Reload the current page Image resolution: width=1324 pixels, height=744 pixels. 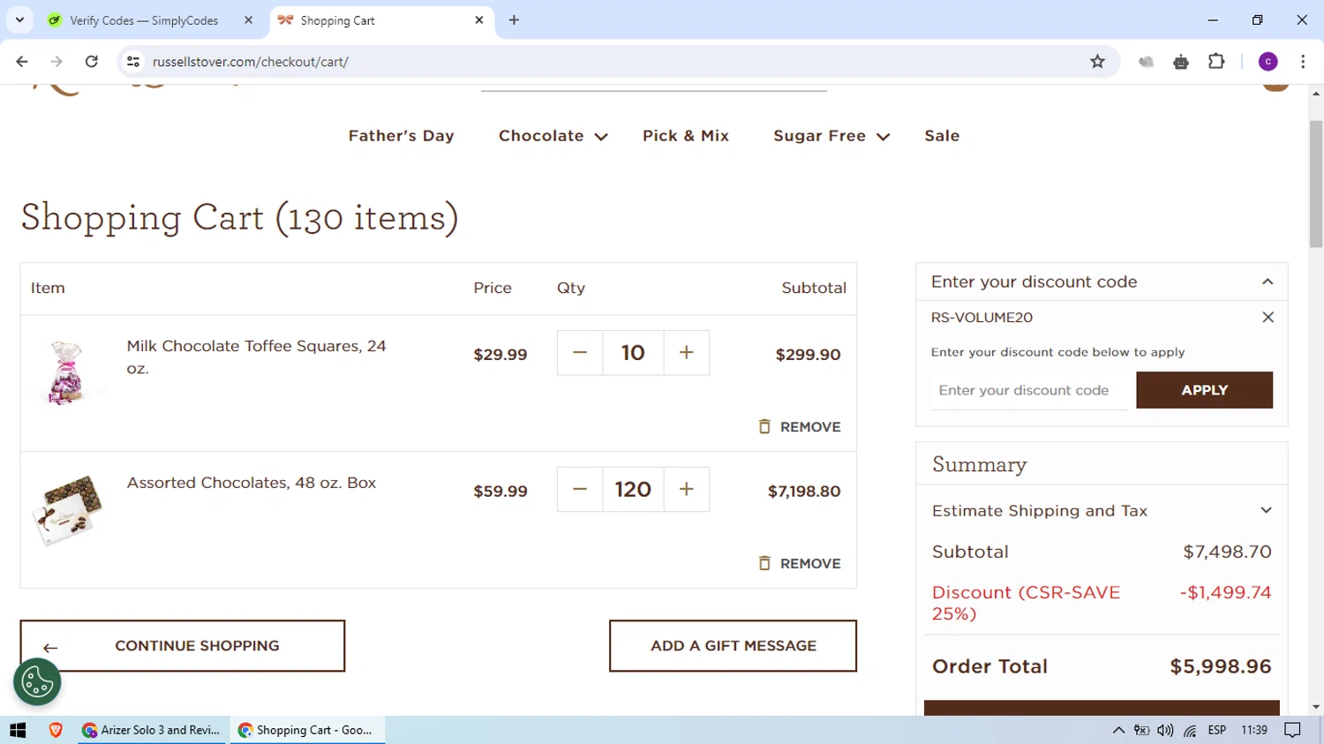92,62
